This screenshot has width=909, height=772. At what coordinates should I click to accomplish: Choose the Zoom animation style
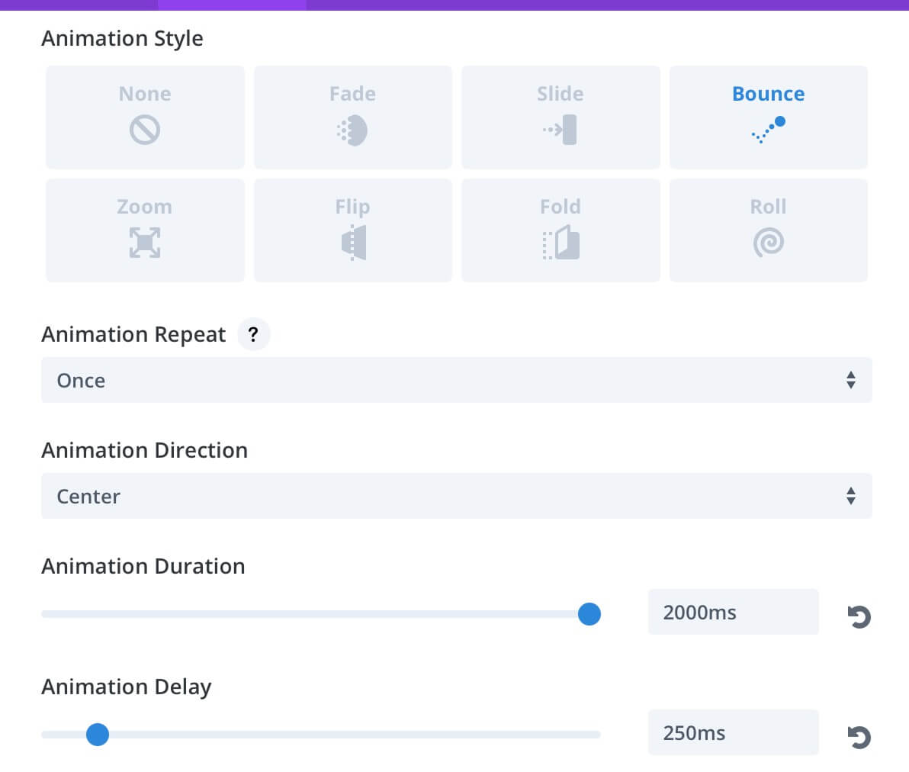[x=145, y=230]
